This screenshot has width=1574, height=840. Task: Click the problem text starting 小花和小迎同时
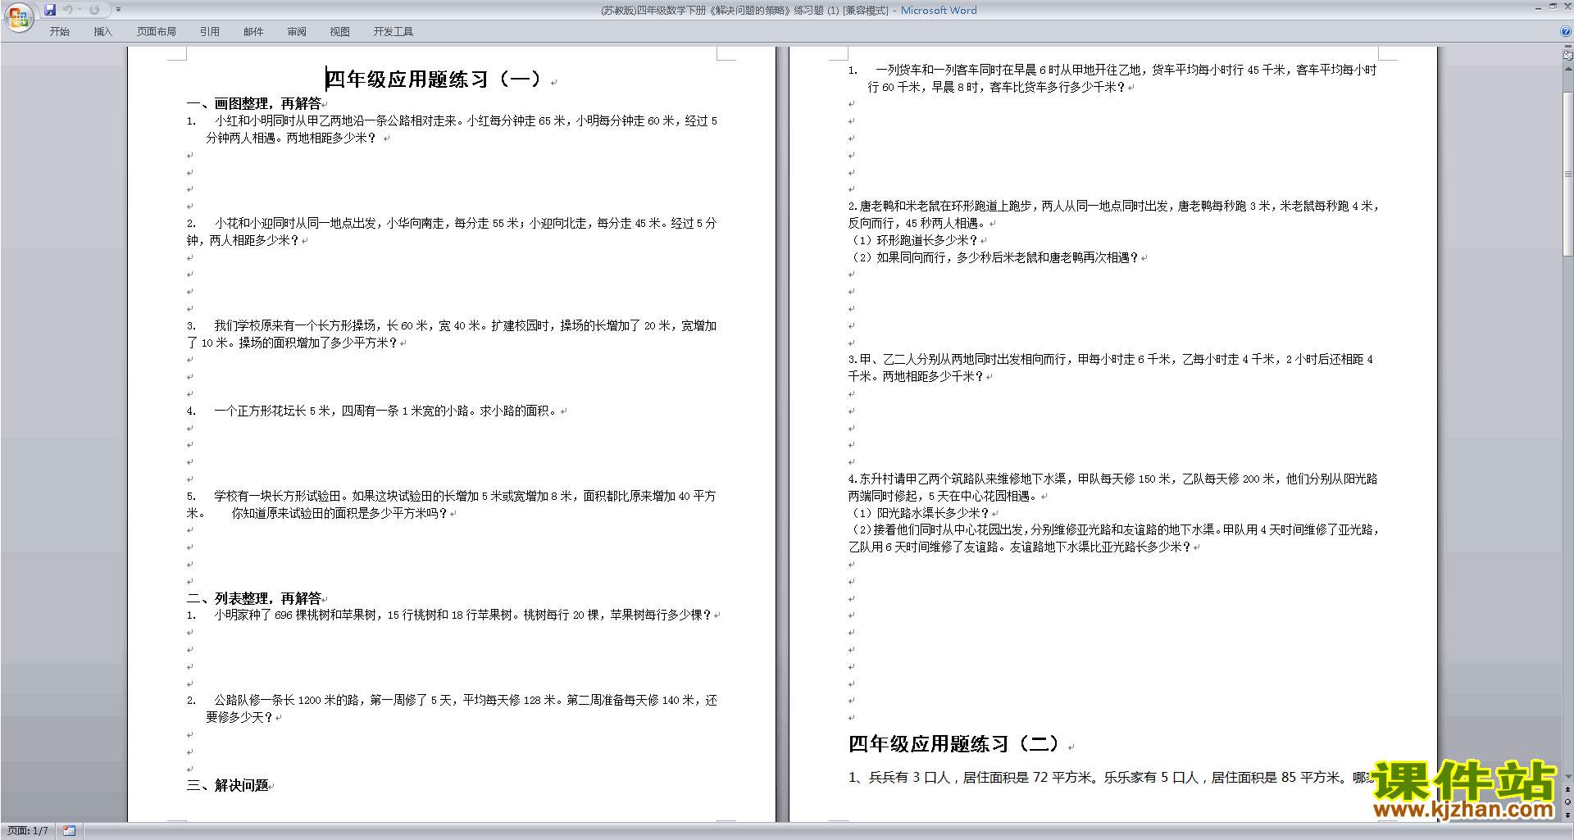[452, 232]
